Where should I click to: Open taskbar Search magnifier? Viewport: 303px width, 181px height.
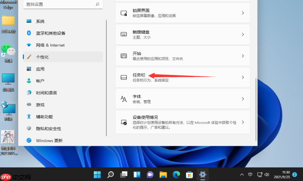point(110,175)
